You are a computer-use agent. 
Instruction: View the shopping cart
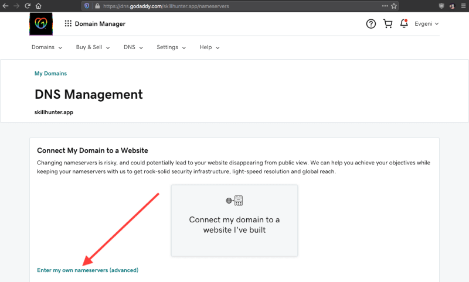tap(388, 23)
